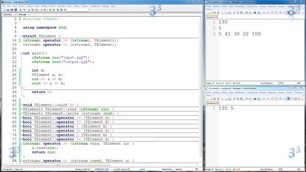Screen dimensions: 306x172
Task: Click Redo arrow in Code::Blocks toolbar
Action: (24, 10)
